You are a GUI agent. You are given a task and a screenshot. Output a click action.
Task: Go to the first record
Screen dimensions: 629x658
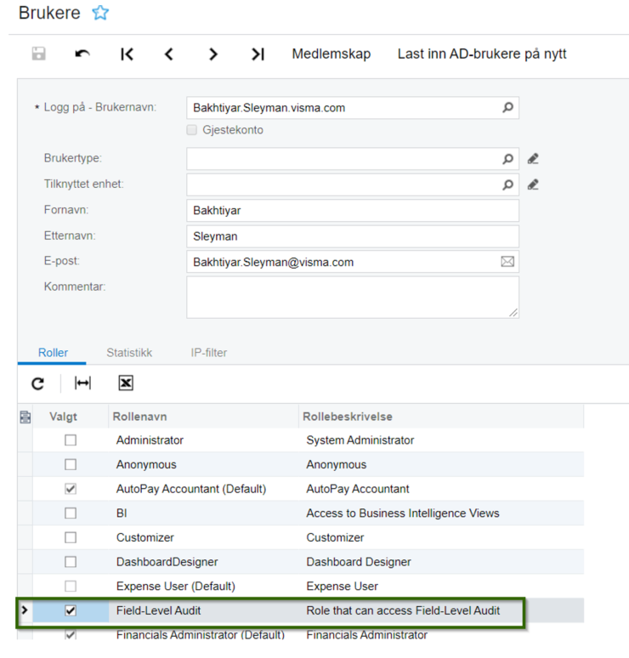127,54
